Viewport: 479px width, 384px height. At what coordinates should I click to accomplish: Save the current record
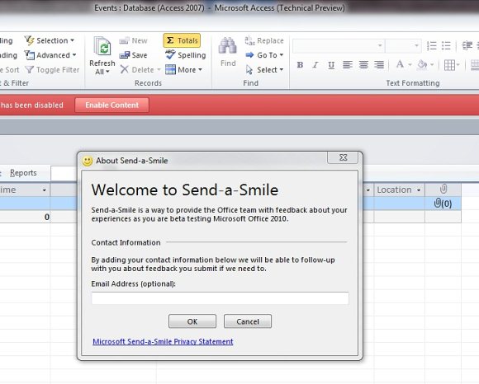click(x=133, y=55)
